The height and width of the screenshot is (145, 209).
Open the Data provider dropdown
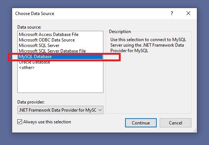[60, 110]
